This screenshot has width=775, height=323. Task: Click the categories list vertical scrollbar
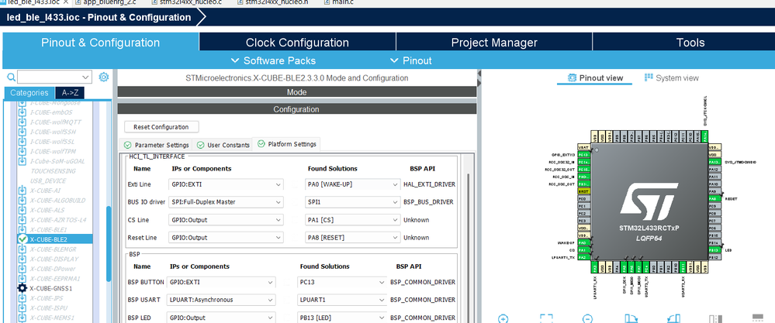[x=109, y=244]
